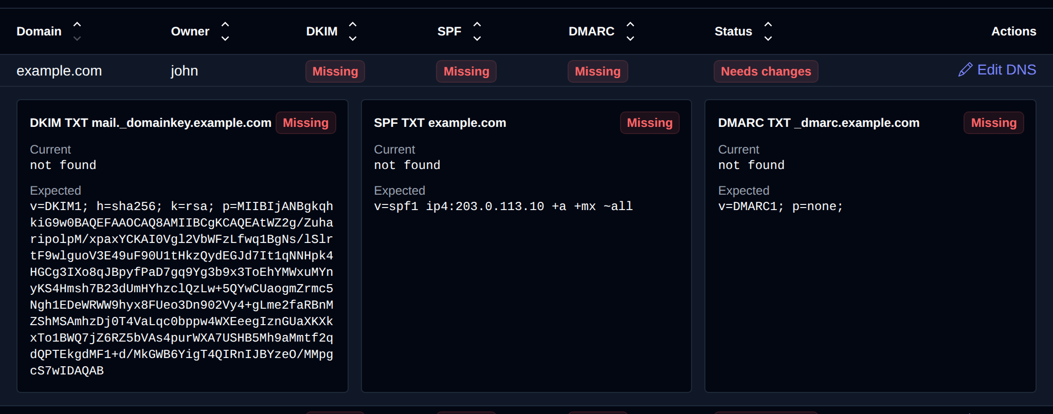Sort by Owner column arrows

tap(225, 31)
